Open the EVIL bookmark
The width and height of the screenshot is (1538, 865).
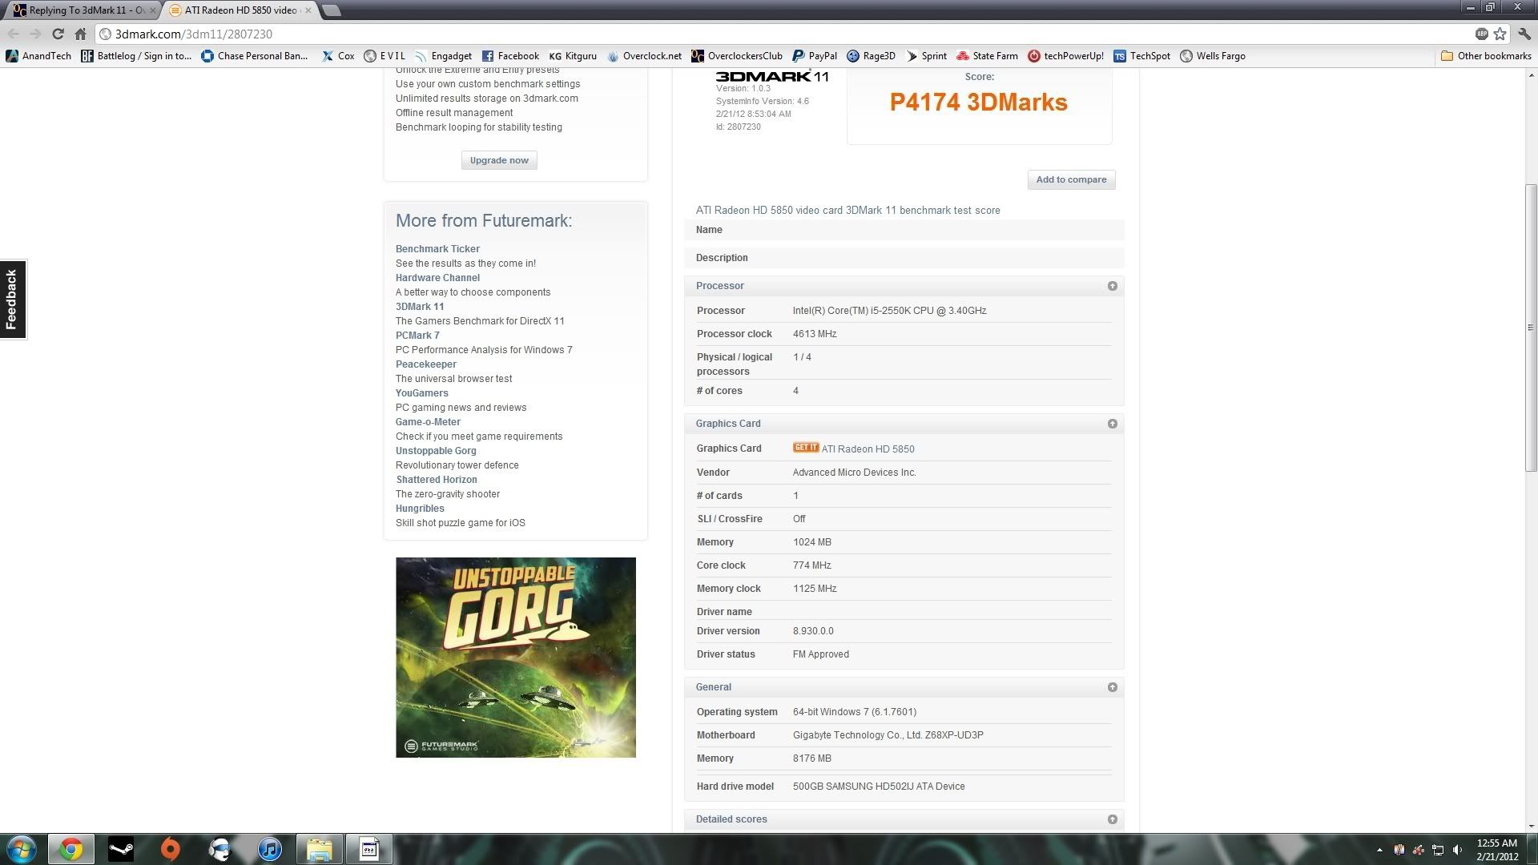coord(384,56)
